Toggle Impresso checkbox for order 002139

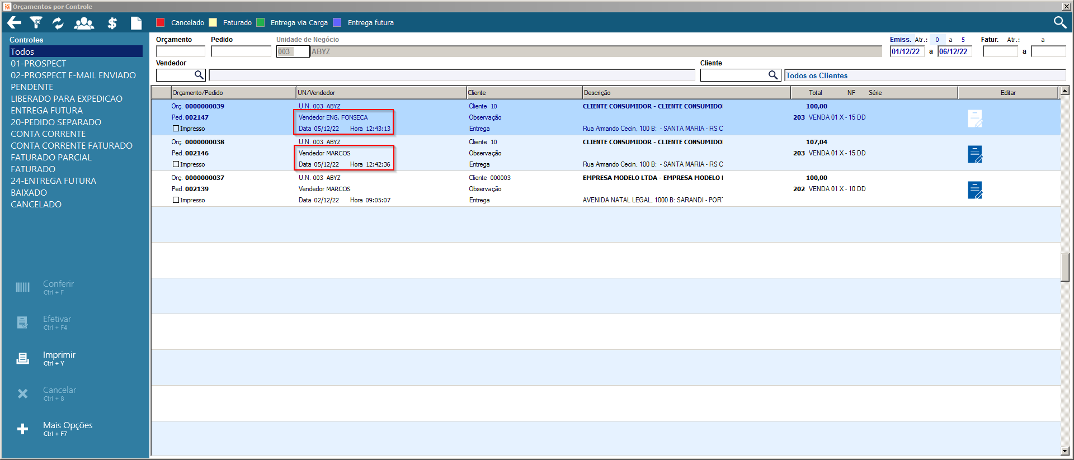(176, 200)
